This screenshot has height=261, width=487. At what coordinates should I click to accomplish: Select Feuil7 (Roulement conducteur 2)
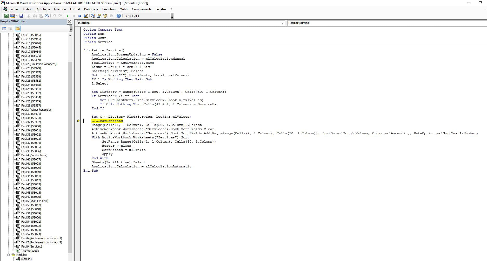pos(42,242)
